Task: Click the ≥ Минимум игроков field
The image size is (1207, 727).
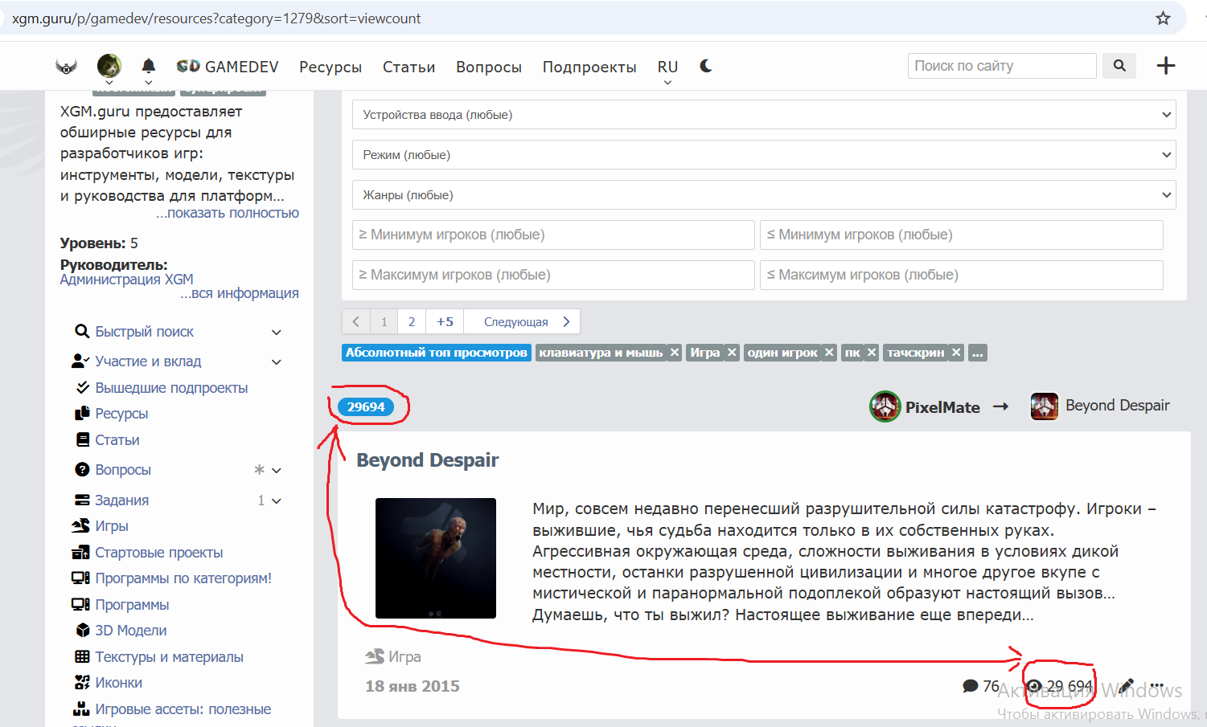Action: [553, 235]
